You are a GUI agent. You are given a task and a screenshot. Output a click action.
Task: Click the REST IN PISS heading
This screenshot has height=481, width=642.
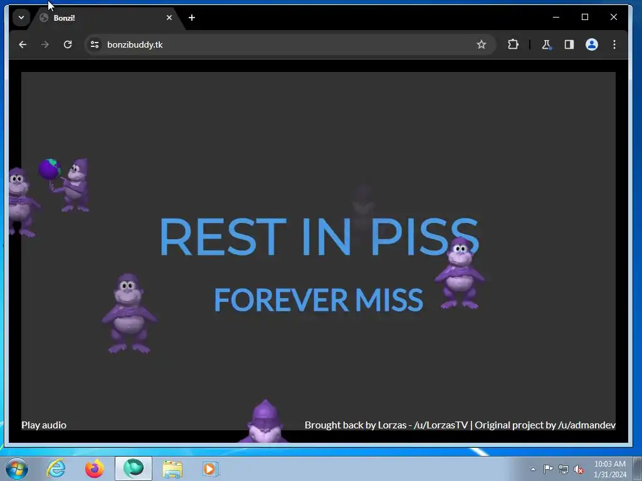click(319, 236)
